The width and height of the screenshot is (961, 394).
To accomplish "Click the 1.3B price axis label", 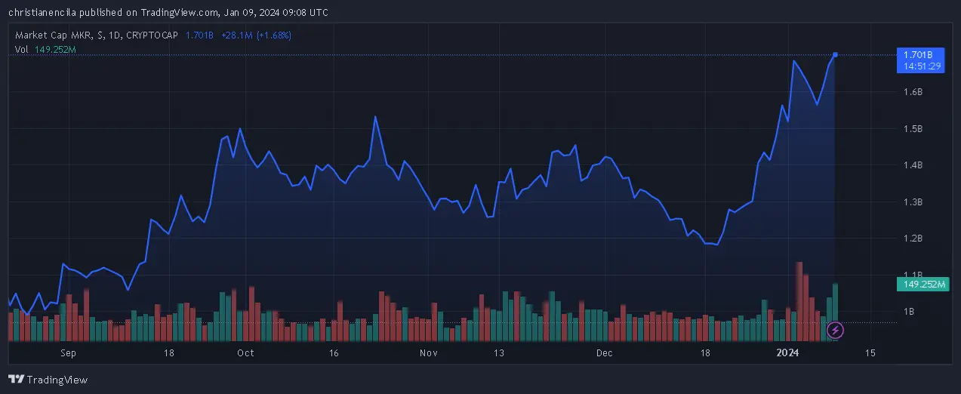I will [913, 202].
